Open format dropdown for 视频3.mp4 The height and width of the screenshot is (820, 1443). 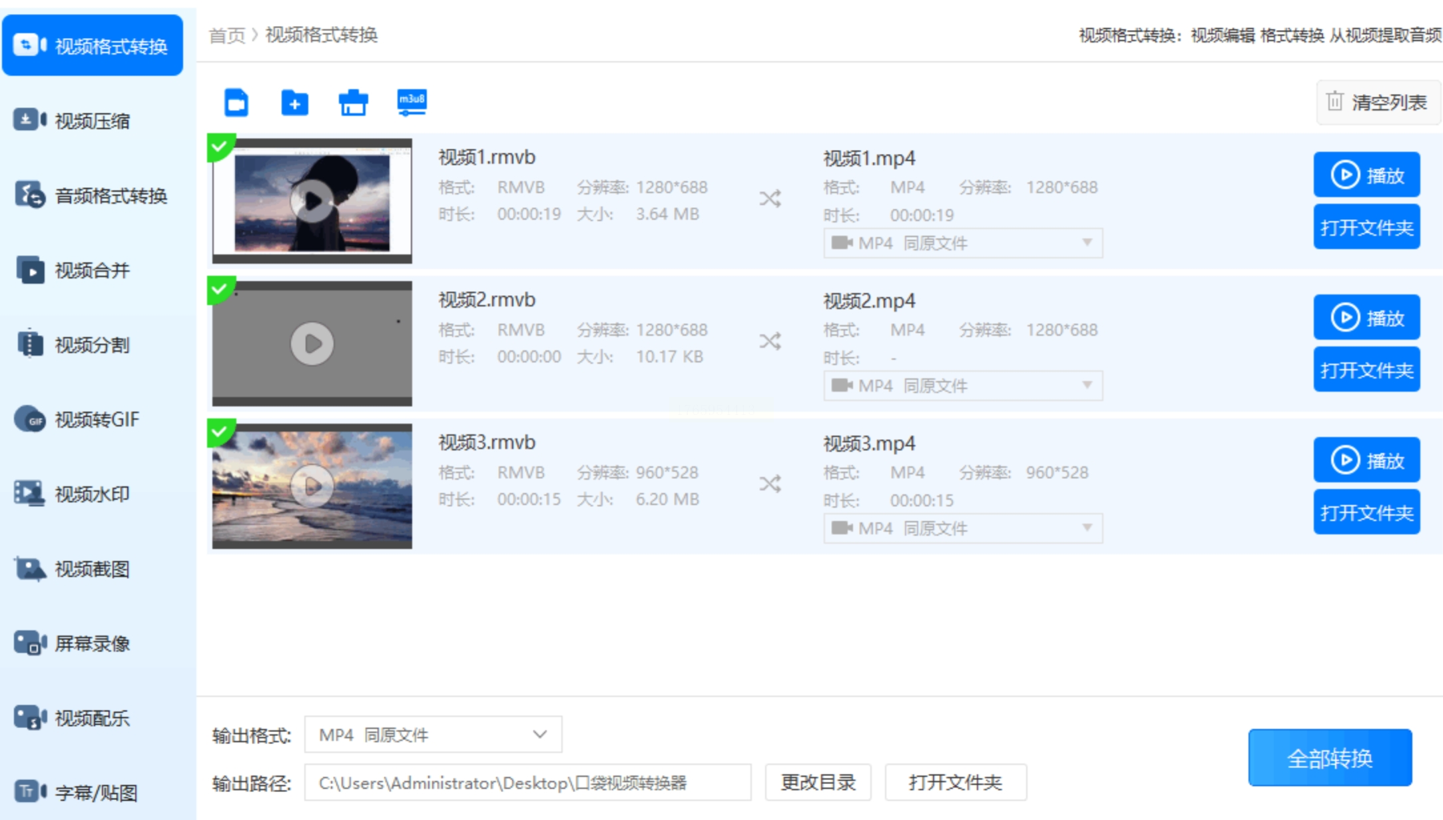click(962, 528)
